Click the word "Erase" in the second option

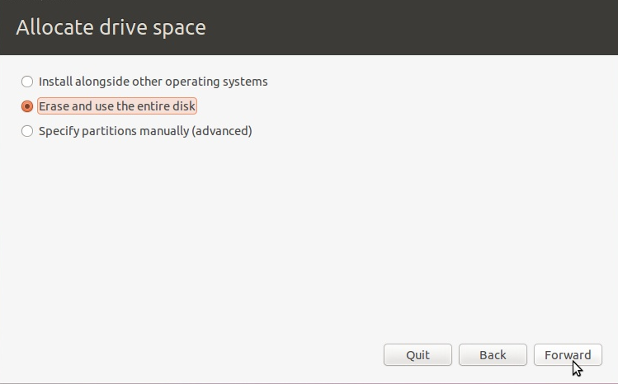pyautogui.click(x=54, y=106)
